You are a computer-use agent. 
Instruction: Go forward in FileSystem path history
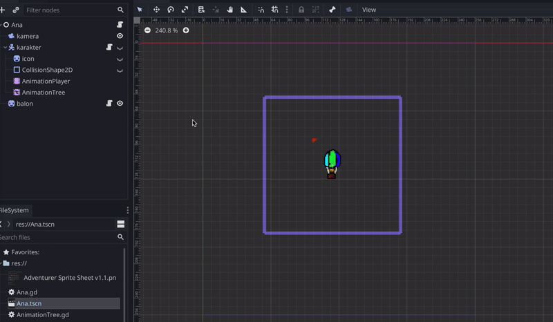[8, 225]
